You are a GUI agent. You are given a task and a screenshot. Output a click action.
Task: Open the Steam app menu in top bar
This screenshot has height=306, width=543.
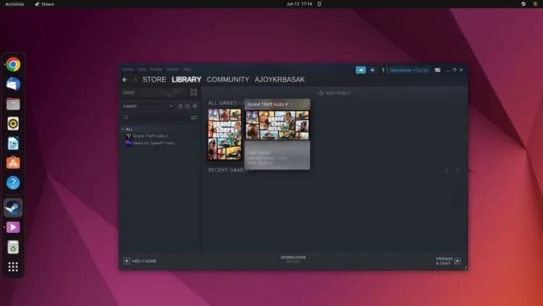(x=45, y=4)
